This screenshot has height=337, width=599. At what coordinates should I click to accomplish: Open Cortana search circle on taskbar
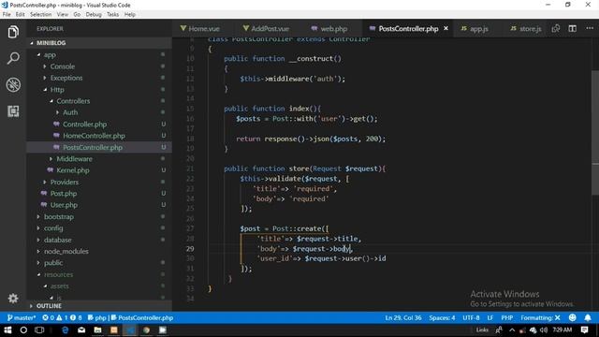pos(23,330)
